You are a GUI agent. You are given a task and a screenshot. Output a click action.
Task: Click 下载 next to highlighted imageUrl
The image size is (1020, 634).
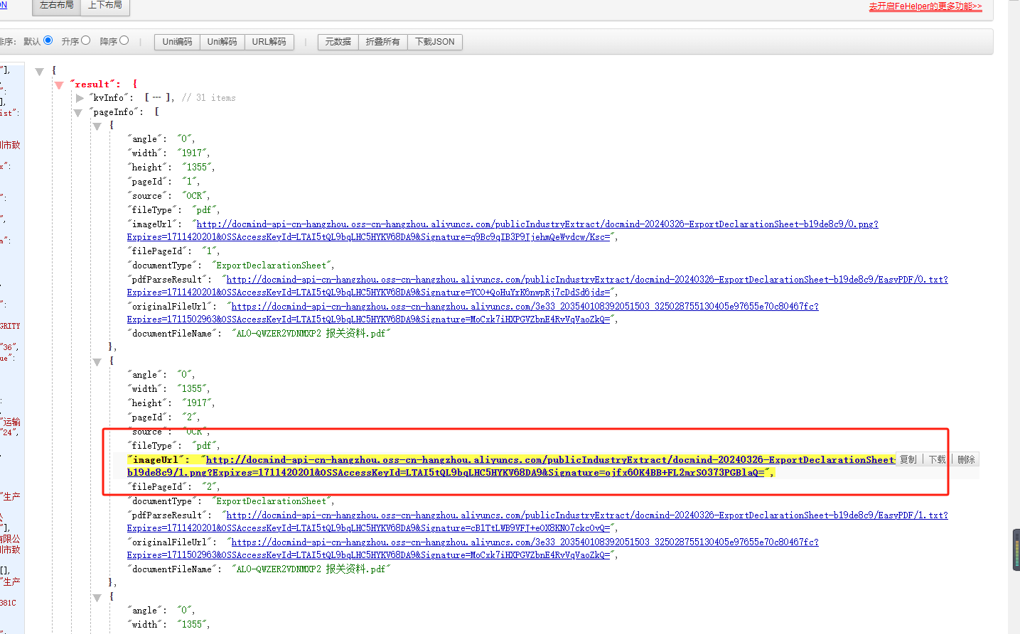click(x=938, y=459)
